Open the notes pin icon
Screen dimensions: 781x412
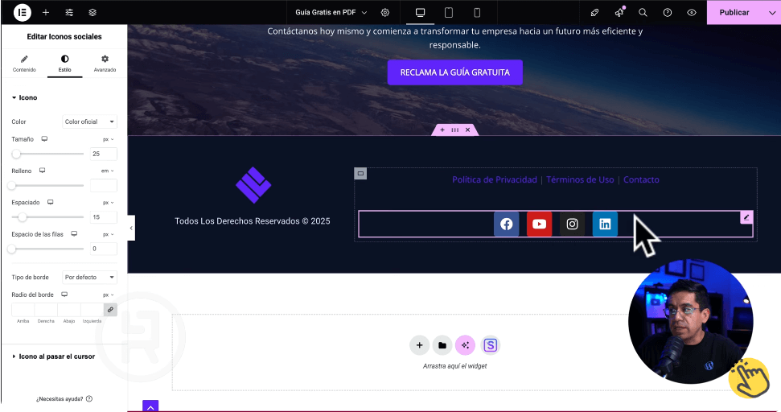(594, 12)
